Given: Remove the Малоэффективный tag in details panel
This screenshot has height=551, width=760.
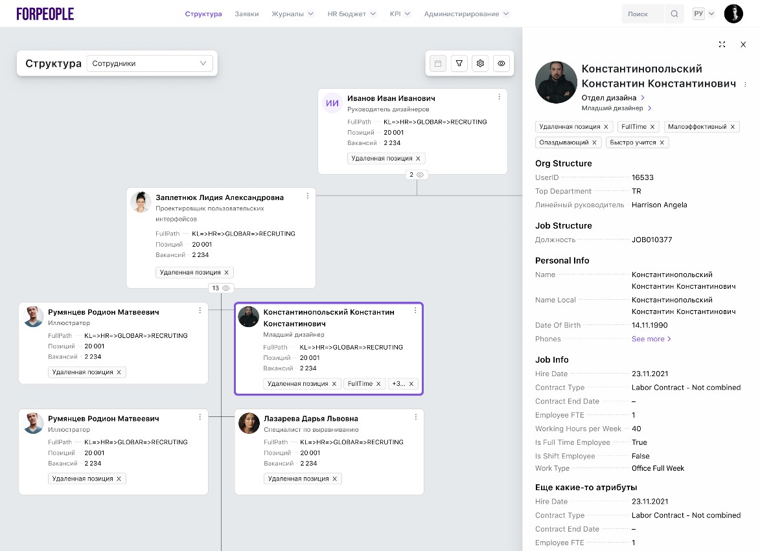Looking at the screenshot, I should pos(733,127).
